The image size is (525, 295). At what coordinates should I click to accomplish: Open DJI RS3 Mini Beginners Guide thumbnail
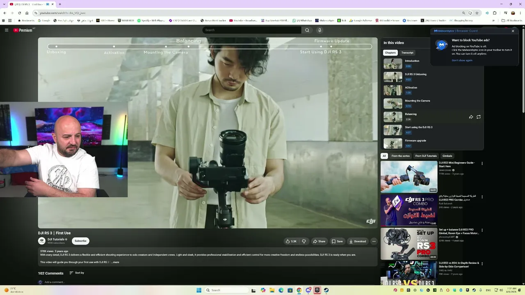409,177
